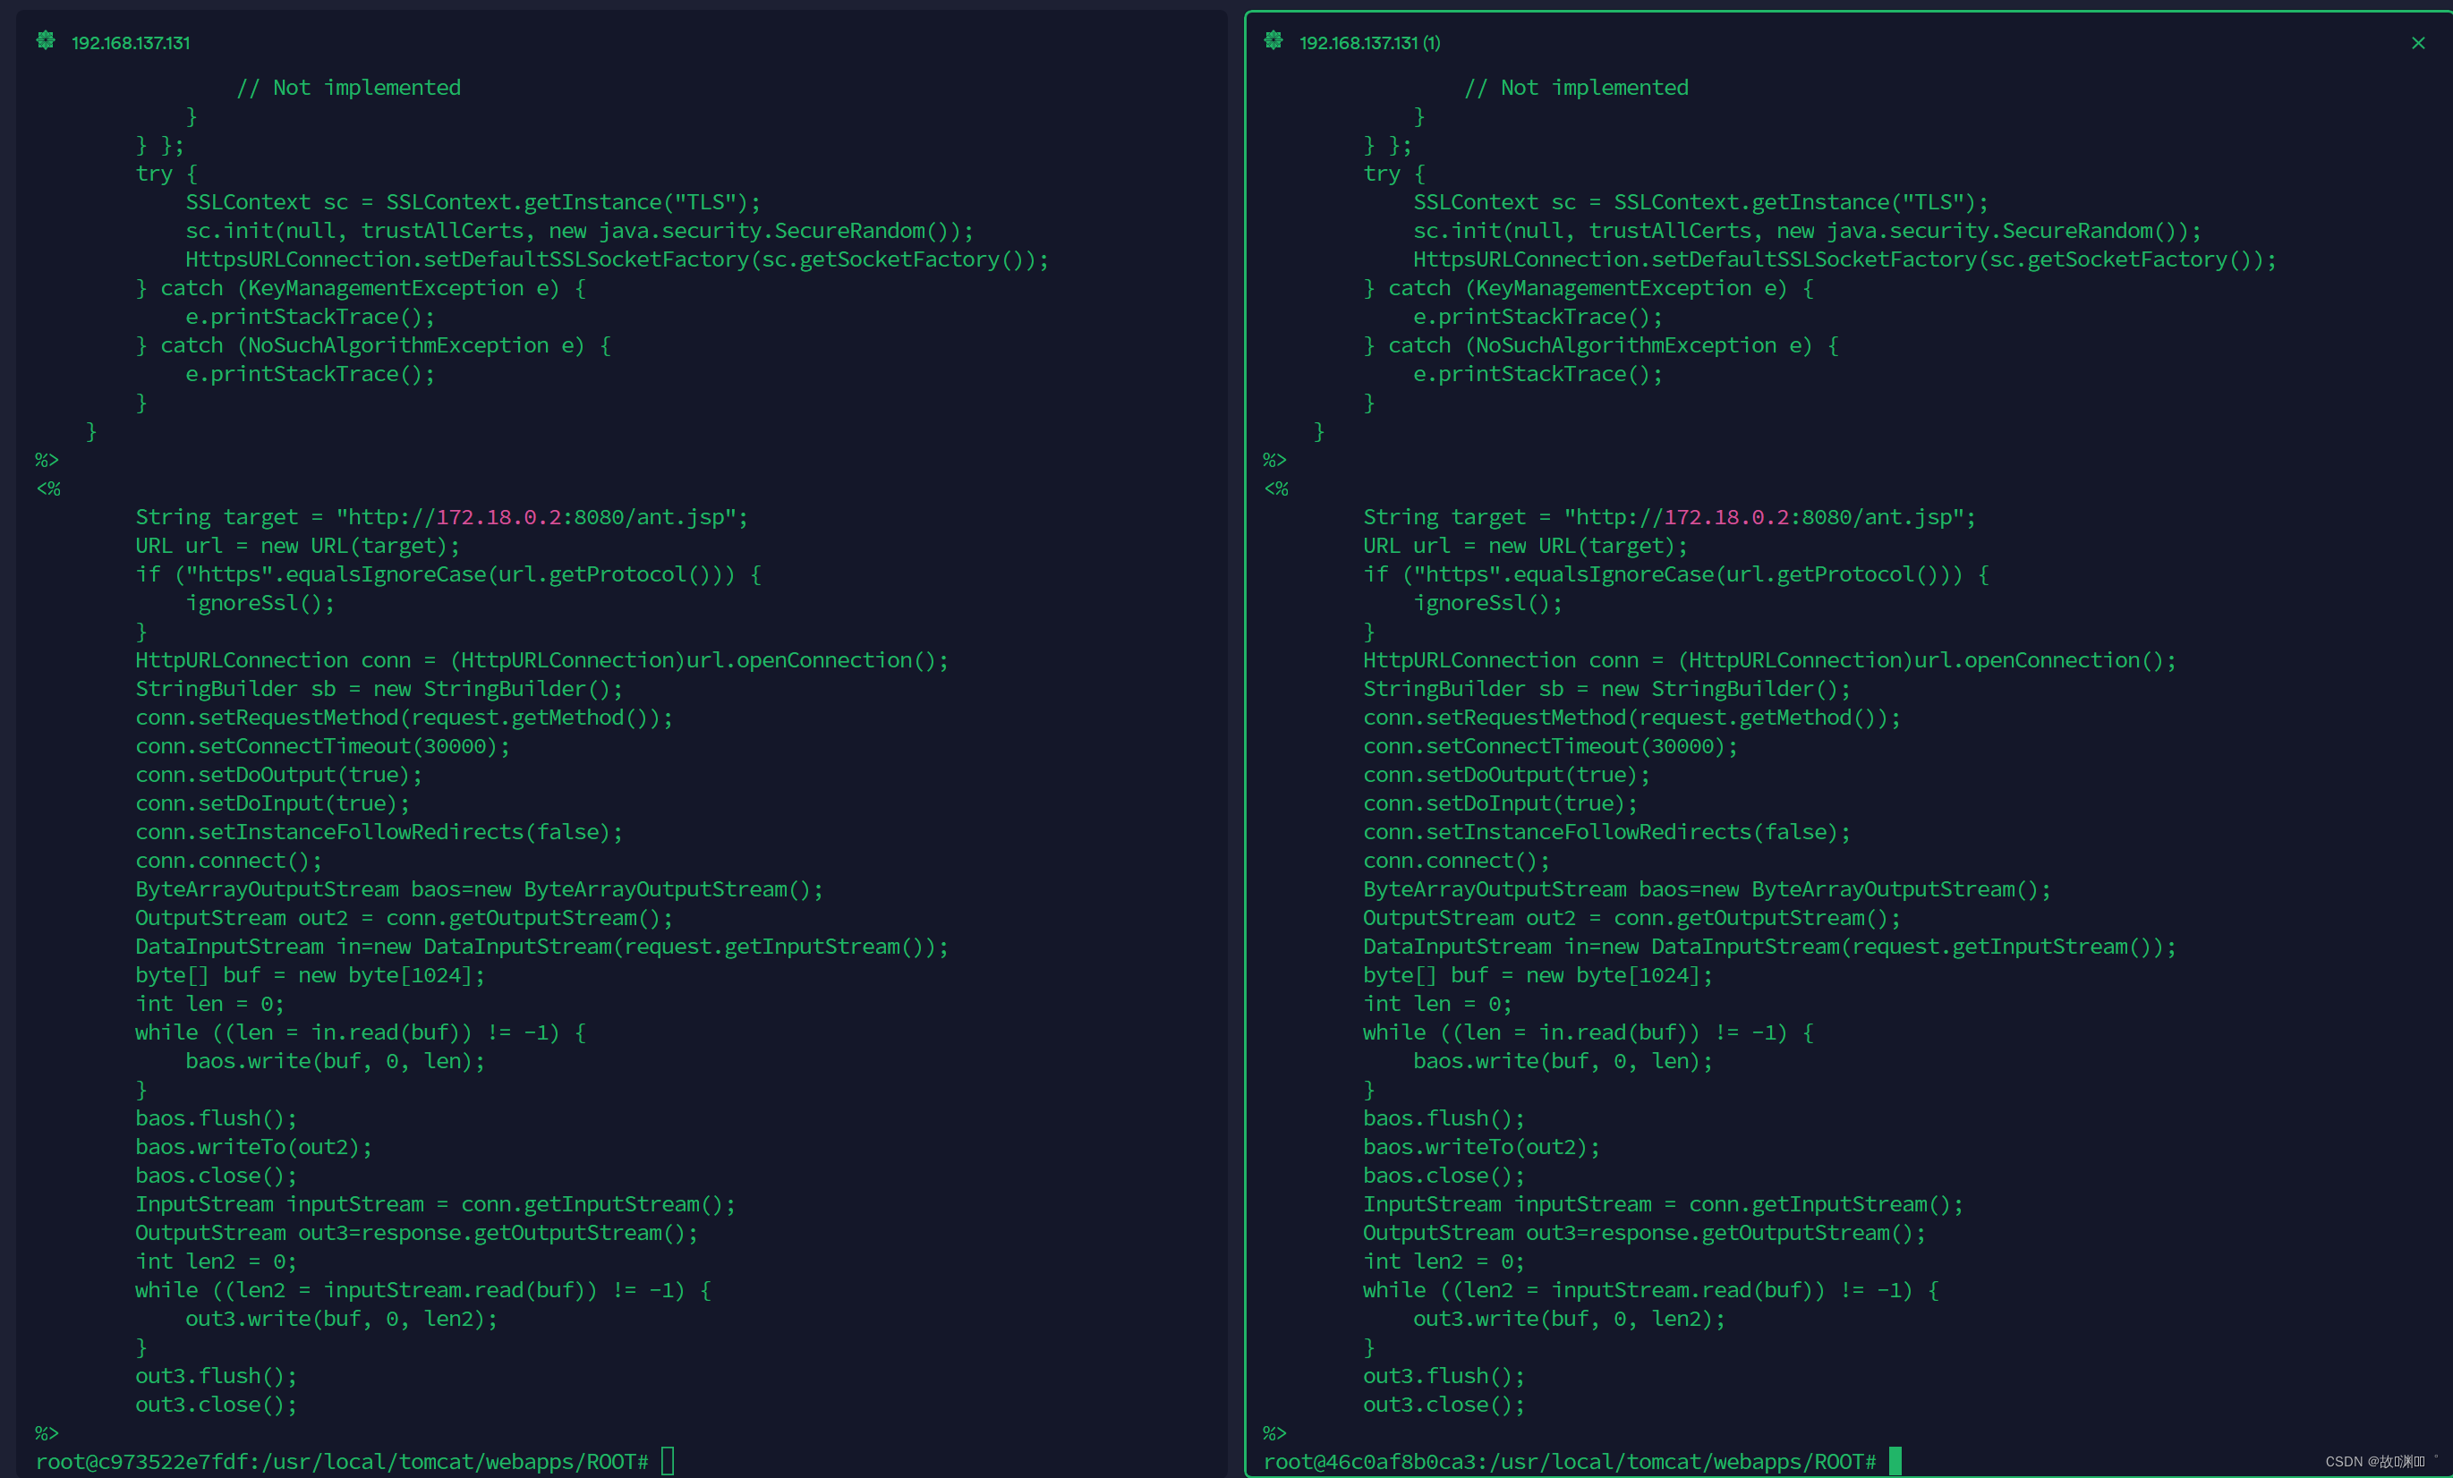Close the 192.168.137.131 (1) terminal pane
The width and height of the screenshot is (2453, 1478).
pyautogui.click(x=2417, y=43)
